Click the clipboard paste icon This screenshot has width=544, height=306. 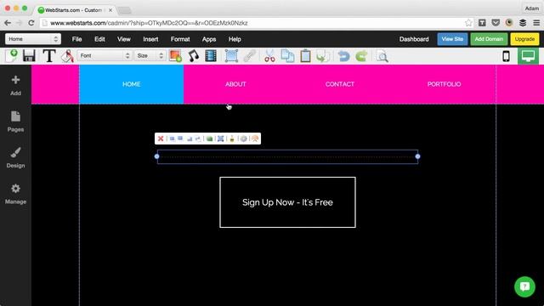coord(305,56)
